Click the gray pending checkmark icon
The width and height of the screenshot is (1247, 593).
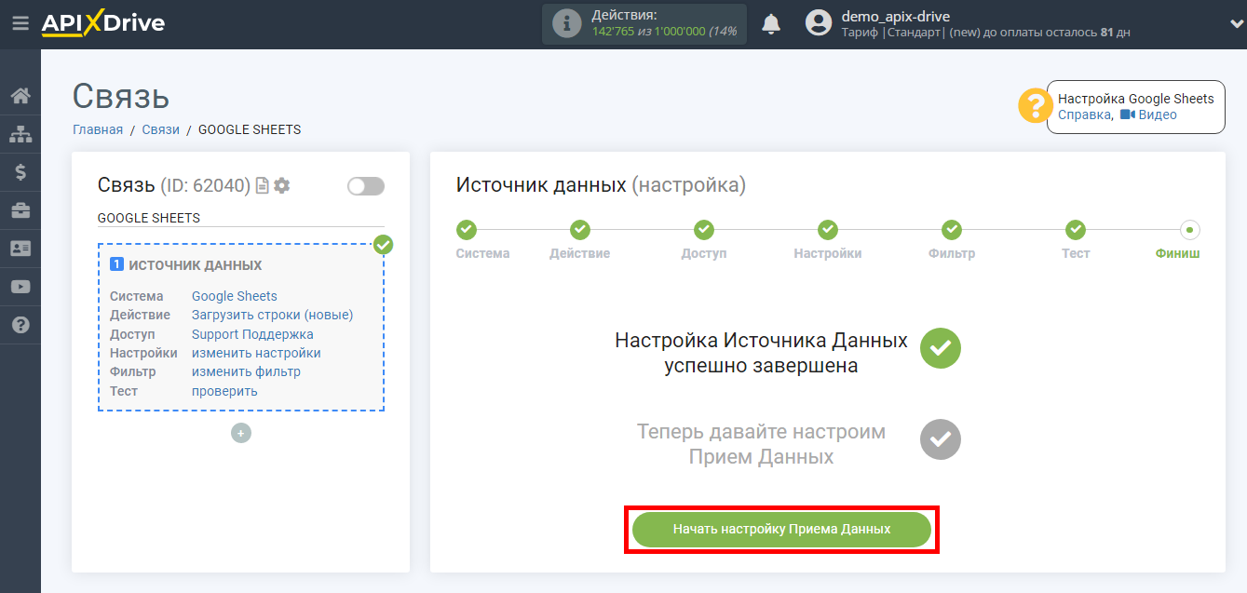point(941,439)
